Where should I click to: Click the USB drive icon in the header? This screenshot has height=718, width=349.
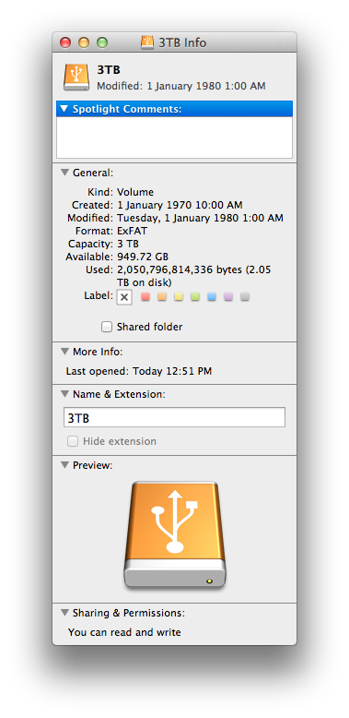(x=76, y=77)
